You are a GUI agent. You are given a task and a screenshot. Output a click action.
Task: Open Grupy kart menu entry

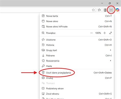(x=77, y=50)
